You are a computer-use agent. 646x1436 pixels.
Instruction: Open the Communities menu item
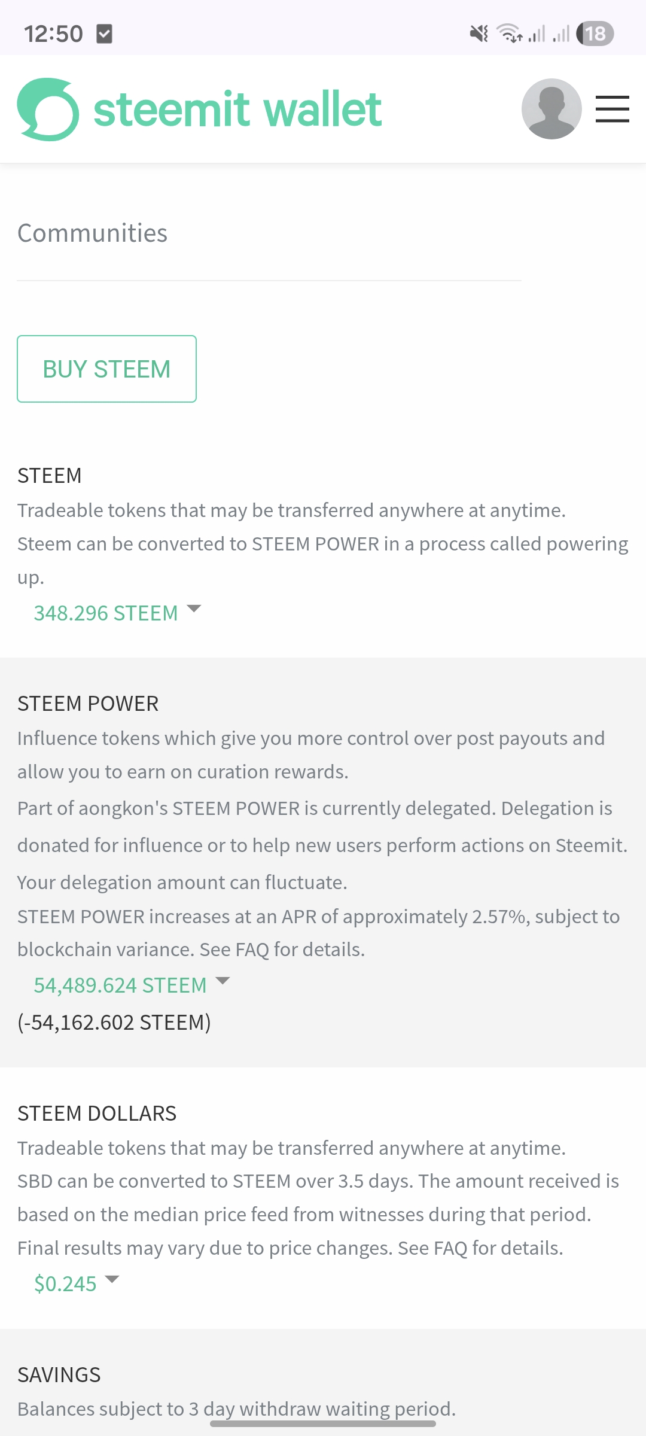[92, 233]
